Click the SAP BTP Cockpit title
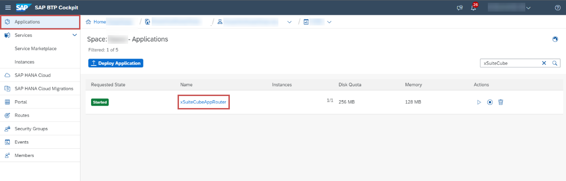 coord(56,7)
